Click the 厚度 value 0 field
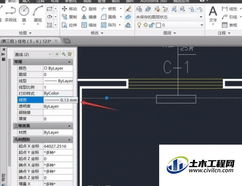This screenshot has width=242, height=186. pyautogui.click(x=58, y=119)
